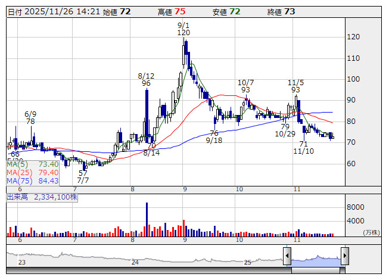Click the 9/1 peak label of 120

tap(183, 29)
